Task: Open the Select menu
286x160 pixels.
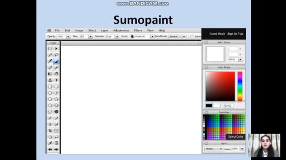Action: click(92, 31)
